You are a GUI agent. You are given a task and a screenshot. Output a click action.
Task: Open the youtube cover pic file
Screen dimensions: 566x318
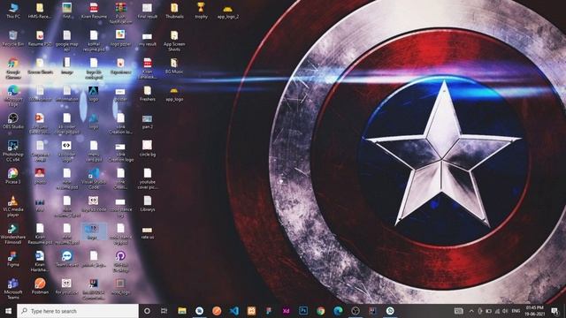point(148,178)
